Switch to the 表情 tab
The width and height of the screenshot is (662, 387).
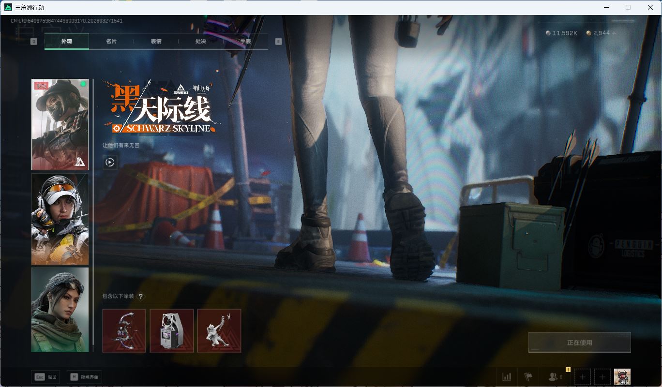click(x=156, y=42)
